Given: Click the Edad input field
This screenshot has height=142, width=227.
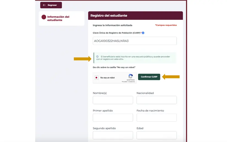Looking at the screenshot, I should tap(157, 135).
